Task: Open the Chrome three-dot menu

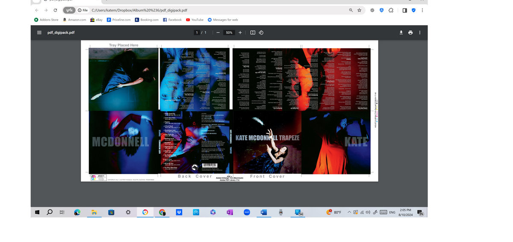Action: (422, 10)
